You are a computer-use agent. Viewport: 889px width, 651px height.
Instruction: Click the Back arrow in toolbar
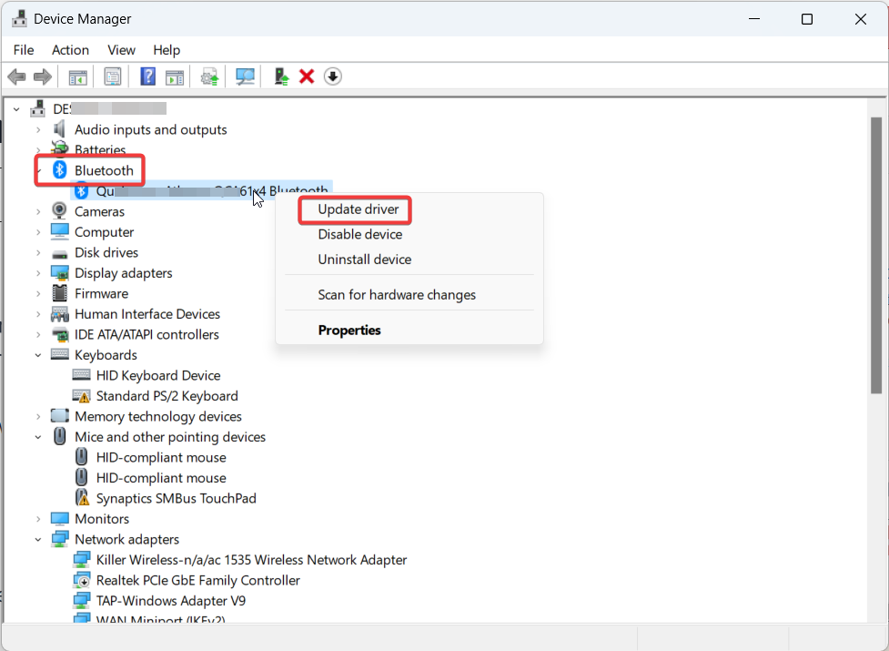[16, 76]
